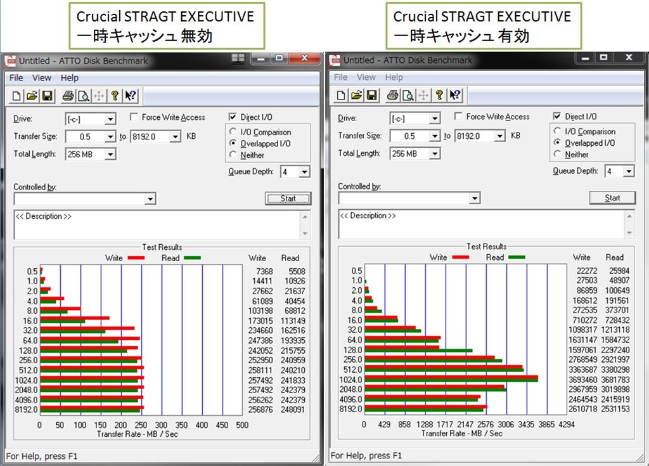This screenshot has width=649, height=466.
Task: Open Help menu in left window
Action: [70, 78]
